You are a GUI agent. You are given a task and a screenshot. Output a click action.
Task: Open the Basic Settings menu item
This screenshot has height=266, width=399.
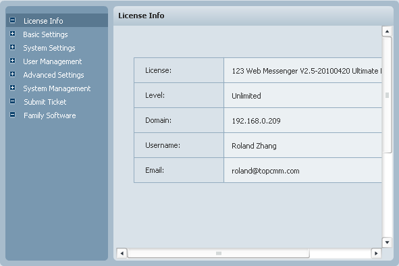click(x=45, y=34)
